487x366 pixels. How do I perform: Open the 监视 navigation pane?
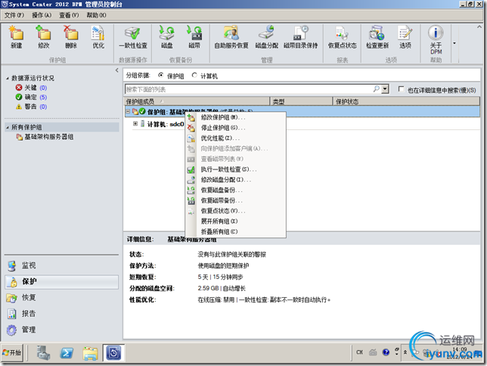click(x=61, y=265)
